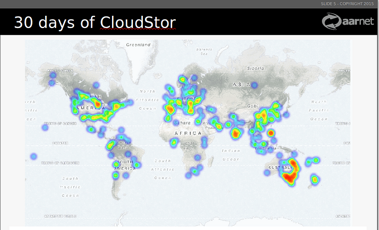Click the India red heatmap hotspot
The image size is (379, 230).
click(236, 133)
